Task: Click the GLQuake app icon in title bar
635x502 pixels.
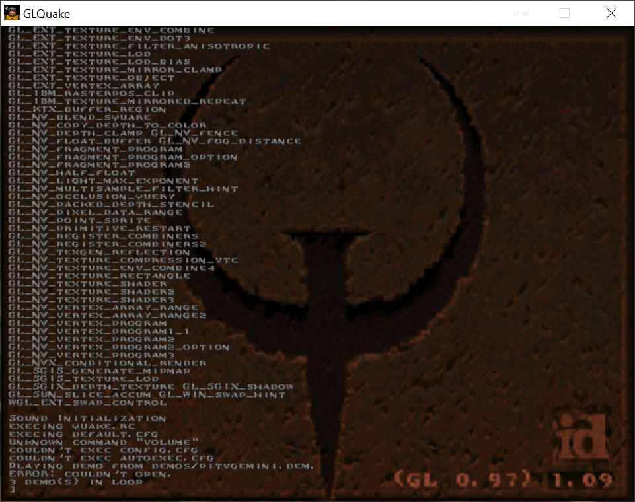Action: point(11,13)
